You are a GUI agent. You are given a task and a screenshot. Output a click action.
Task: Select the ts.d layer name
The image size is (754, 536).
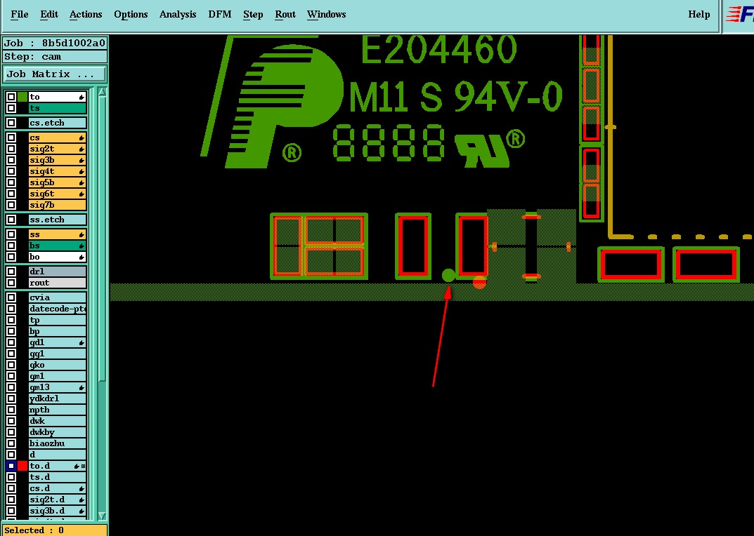[57, 477]
